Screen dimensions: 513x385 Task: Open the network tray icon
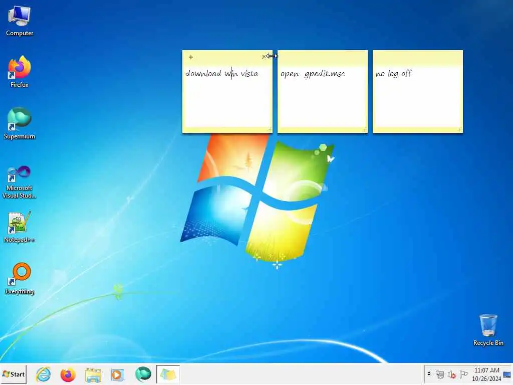click(440, 374)
